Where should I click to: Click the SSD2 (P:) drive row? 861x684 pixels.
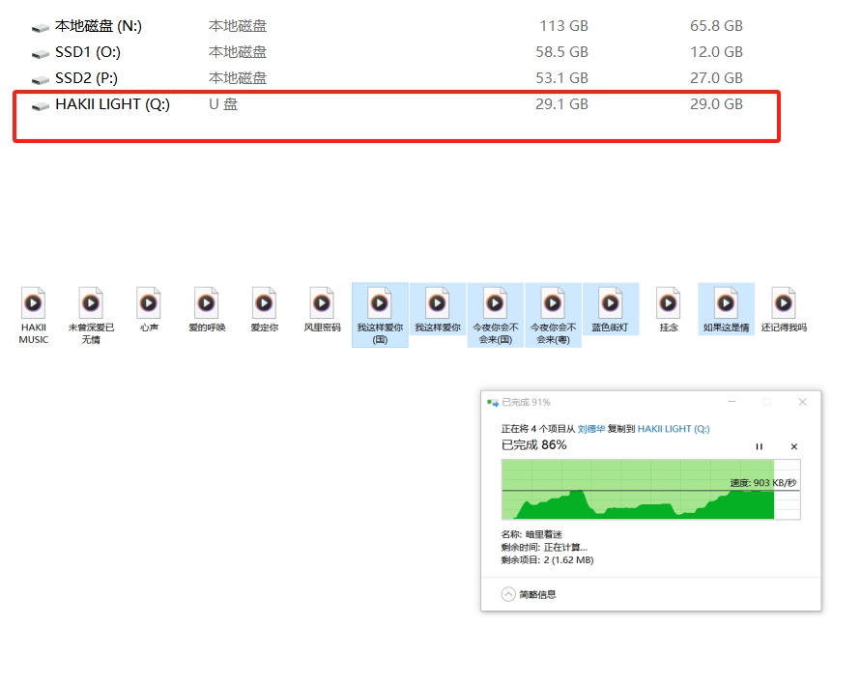86,78
